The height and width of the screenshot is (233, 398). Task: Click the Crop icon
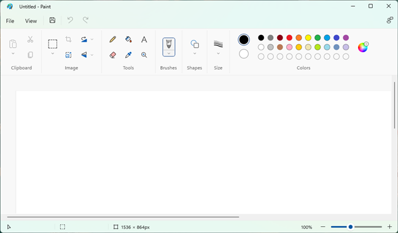pyautogui.click(x=68, y=39)
